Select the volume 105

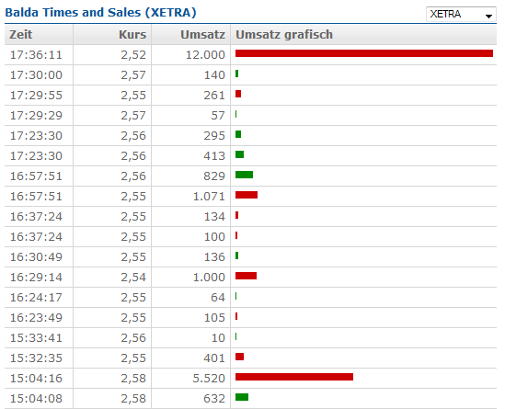click(x=214, y=318)
